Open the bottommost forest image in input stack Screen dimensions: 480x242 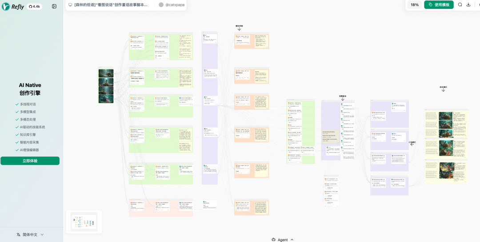click(x=106, y=99)
